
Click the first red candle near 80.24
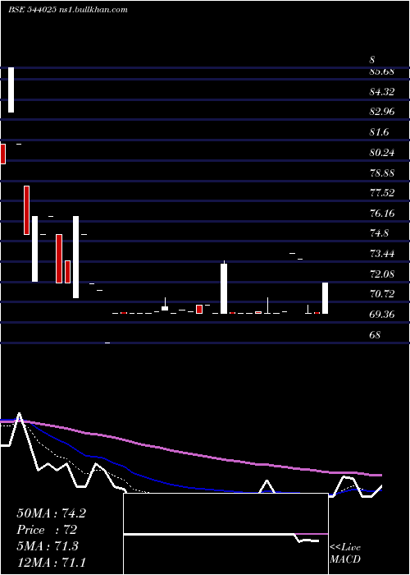(2, 154)
